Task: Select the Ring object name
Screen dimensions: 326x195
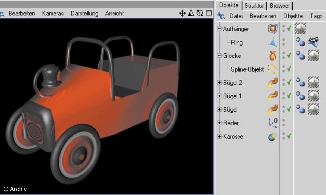Action: click(237, 43)
